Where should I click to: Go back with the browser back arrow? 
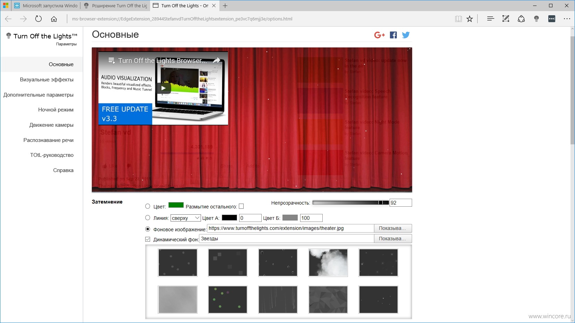(8, 19)
